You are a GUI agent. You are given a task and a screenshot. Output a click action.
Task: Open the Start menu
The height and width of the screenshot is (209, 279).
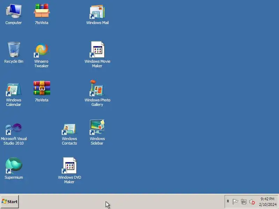[x=10, y=202]
